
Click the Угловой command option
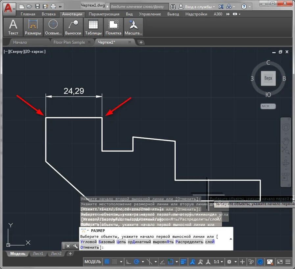[88, 242]
